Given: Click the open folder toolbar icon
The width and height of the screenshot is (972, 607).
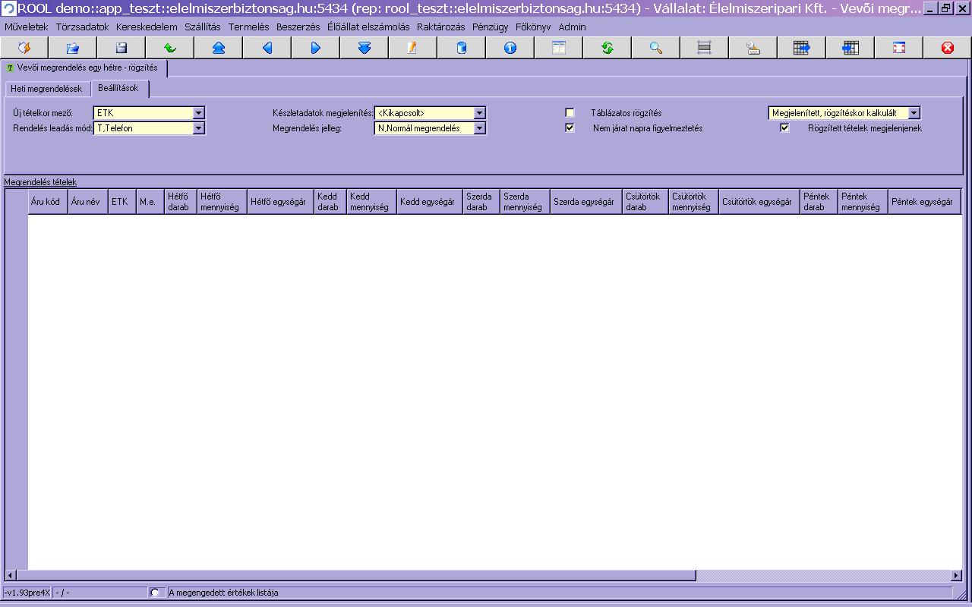Looking at the screenshot, I should (x=73, y=48).
